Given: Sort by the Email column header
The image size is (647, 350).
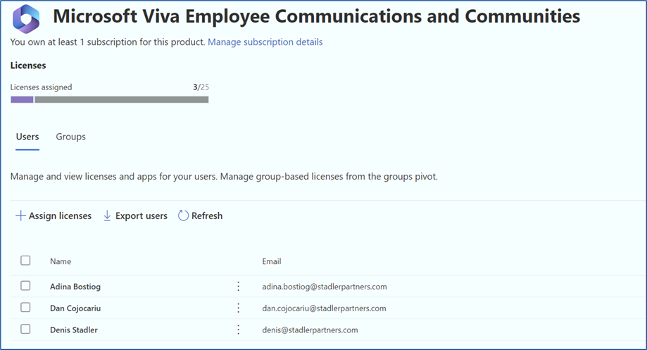Looking at the screenshot, I should tap(272, 261).
